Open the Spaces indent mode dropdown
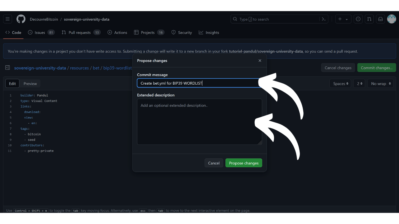Image resolution: width=399 pixels, height=224 pixels. (x=340, y=84)
